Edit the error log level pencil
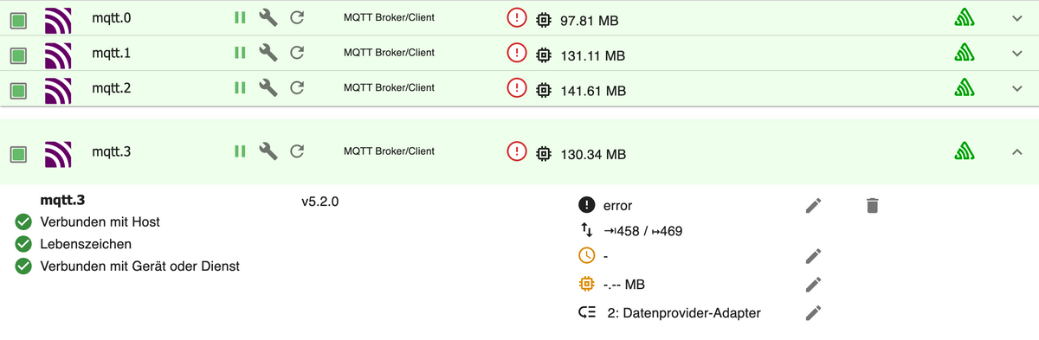The image size is (1039, 340). click(x=812, y=205)
